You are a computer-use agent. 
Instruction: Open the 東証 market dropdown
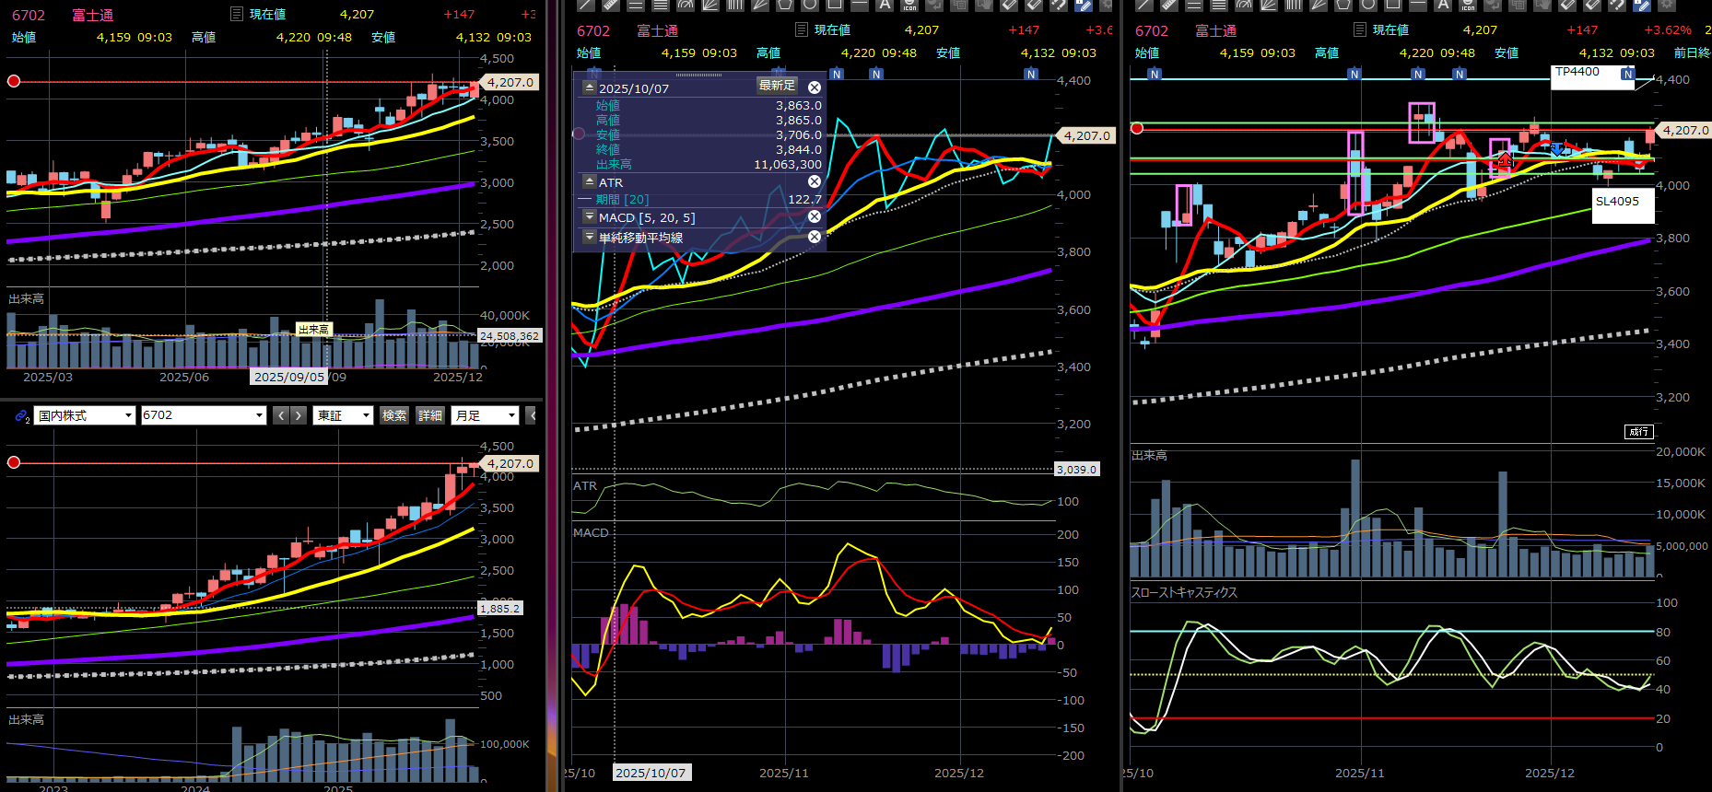(x=343, y=416)
